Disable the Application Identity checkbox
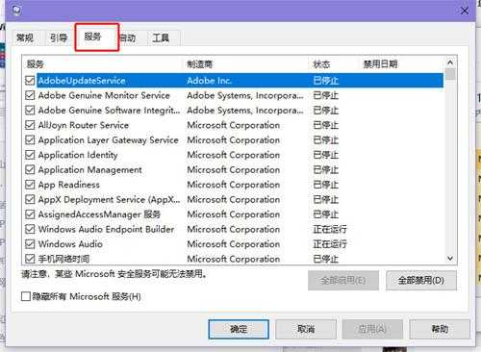481x352 pixels. pyautogui.click(x=30, y=155)
